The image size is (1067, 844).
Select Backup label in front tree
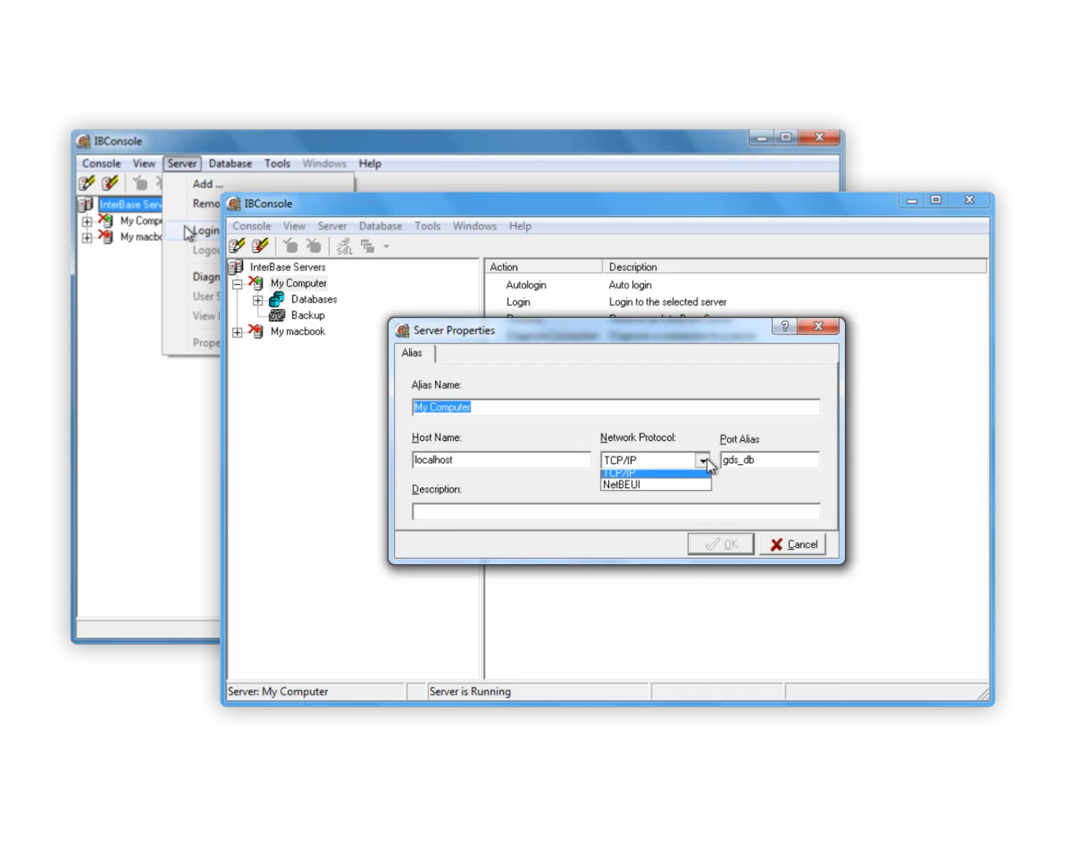pos(308,315)
